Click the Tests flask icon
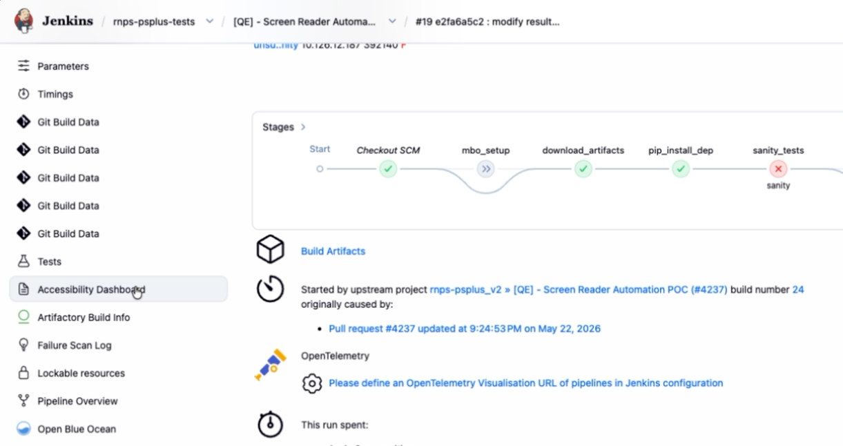Image resolution: width=843 pixels, height=446 pixels. click(23, 261)
